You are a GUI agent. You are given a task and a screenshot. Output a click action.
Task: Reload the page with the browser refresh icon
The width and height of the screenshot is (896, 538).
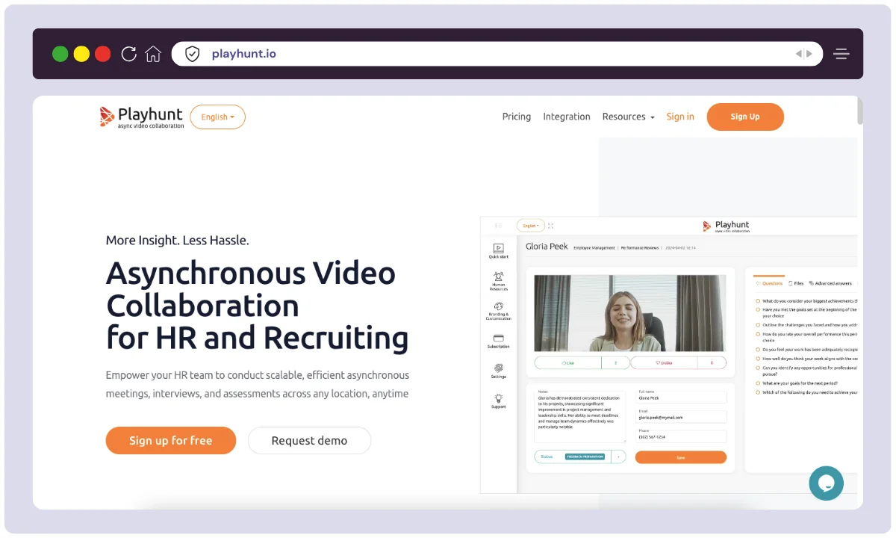[128, 54]
